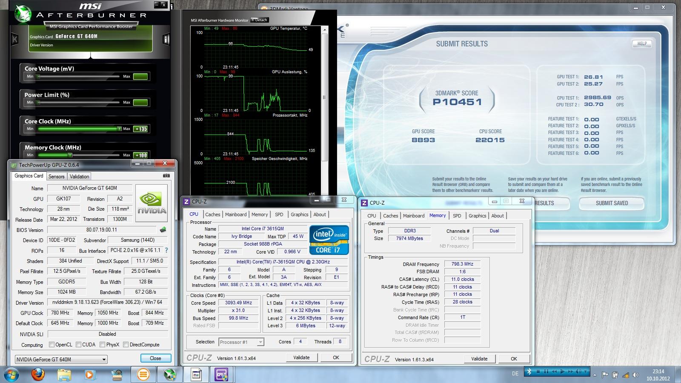Click the Bus Interface question mark
This screenshot has width=681, height=383.
(166, 250)
